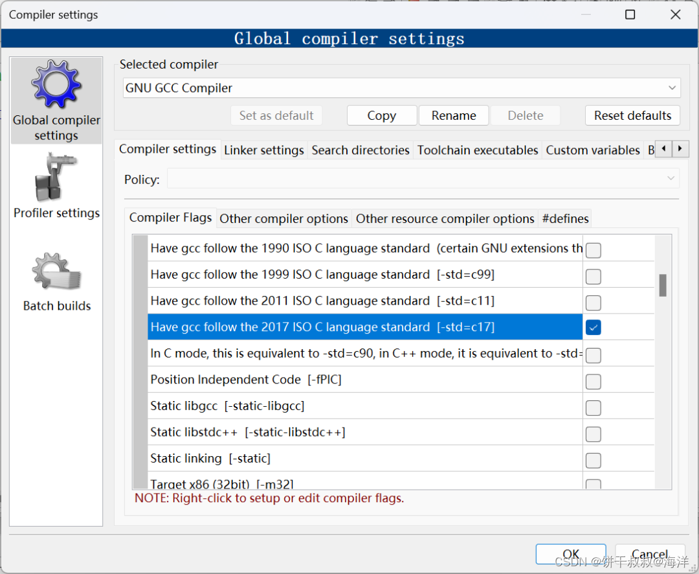The image size is (699, 574).
Task: Select the Profiler settings caliper icon
Action: (x=56, y=178)
